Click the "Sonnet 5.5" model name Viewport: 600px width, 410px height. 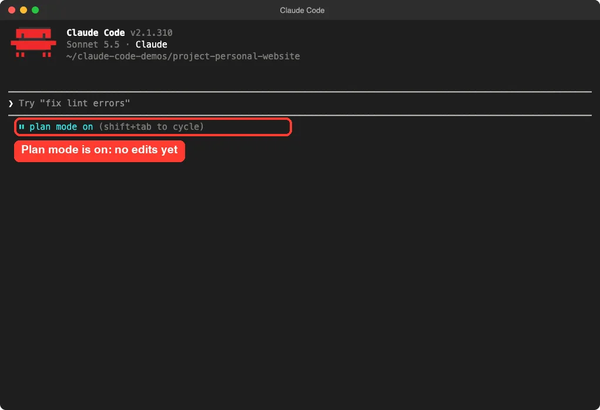point(93,45)
